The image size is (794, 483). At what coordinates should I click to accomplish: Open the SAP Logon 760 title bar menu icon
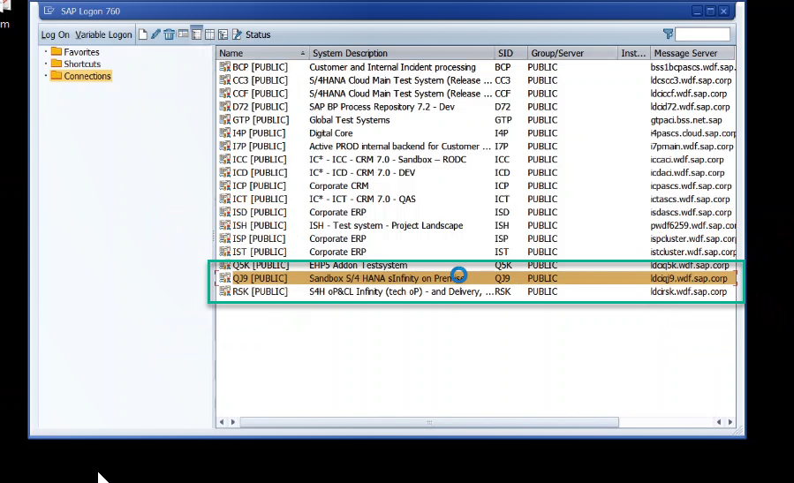pyautogui.click(x=49, y=11)
